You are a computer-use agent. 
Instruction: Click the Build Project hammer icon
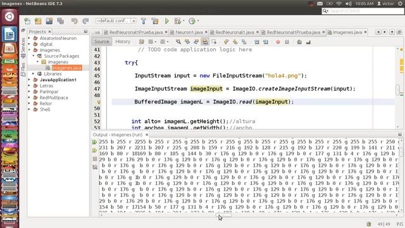144,21
